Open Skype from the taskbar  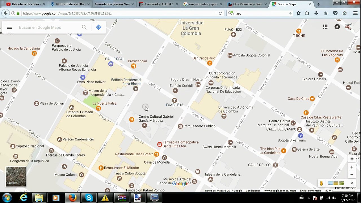click(89, 198)
